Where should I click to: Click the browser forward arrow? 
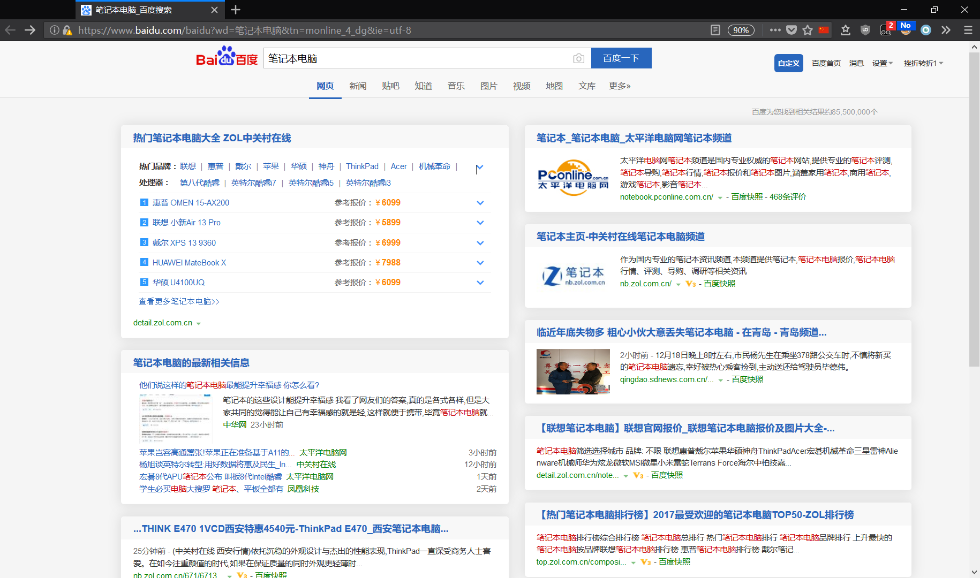30,30
